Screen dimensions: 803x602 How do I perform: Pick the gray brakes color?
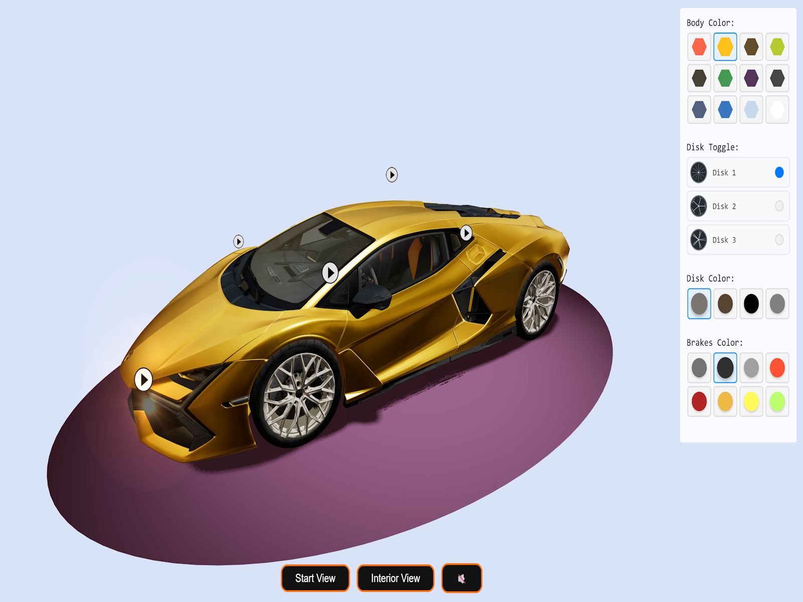699,368
